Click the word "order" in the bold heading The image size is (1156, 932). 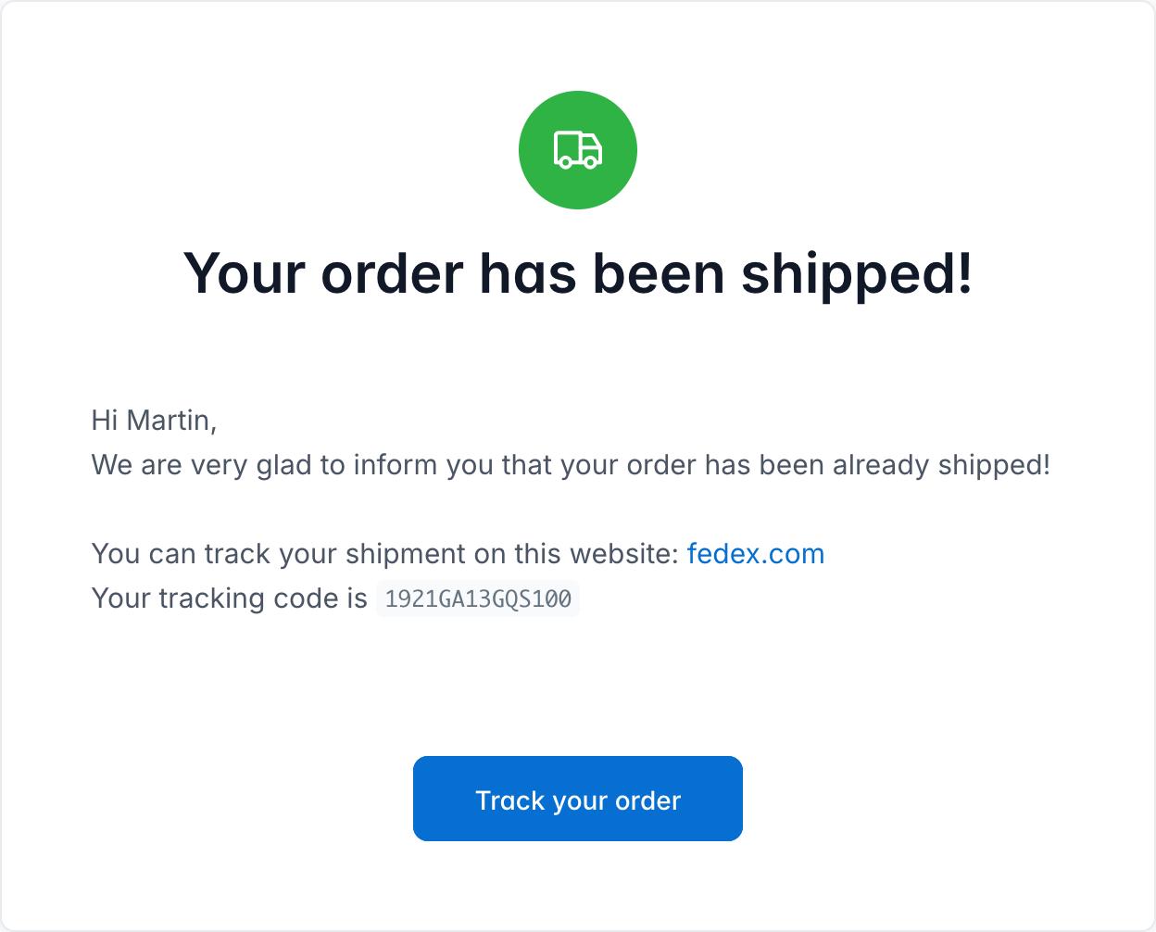click(x=392, y=273)
